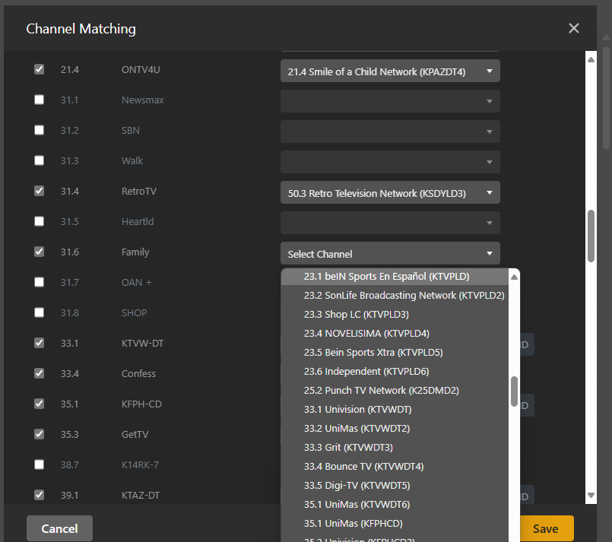612x542 pixels.
Task: Select 25.2 Punch TV Network option
Action: pyautogui.click(x=395, y=391)
